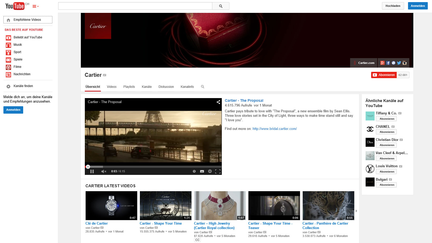Click the CHANEL logo icon
The image size is (432, 243).
coord(370,129)
